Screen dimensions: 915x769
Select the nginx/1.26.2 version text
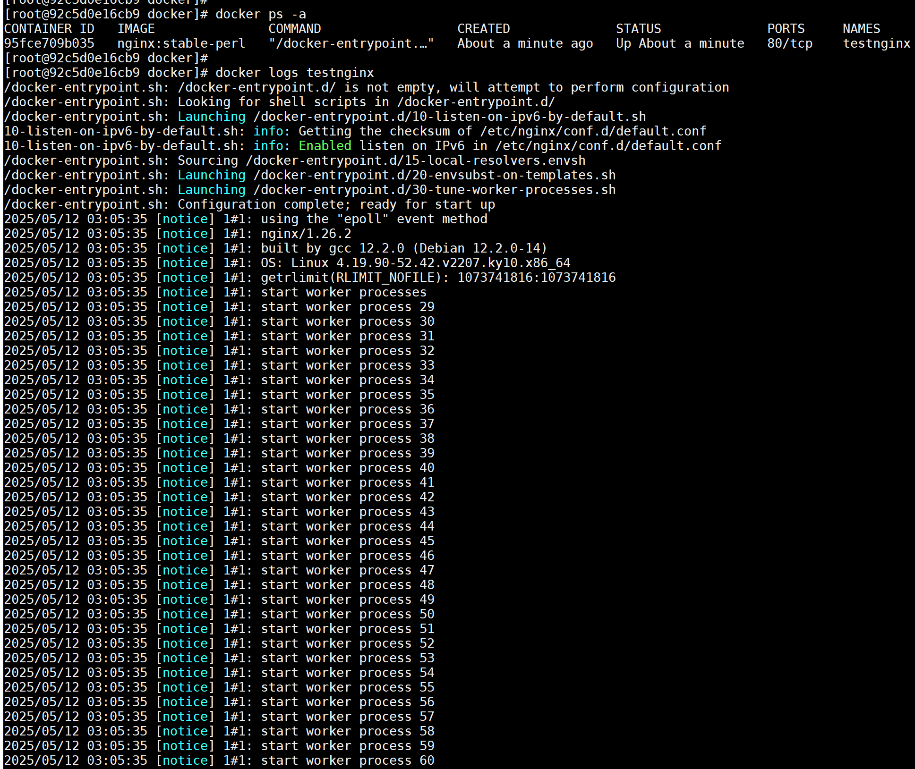coord(305,233)
